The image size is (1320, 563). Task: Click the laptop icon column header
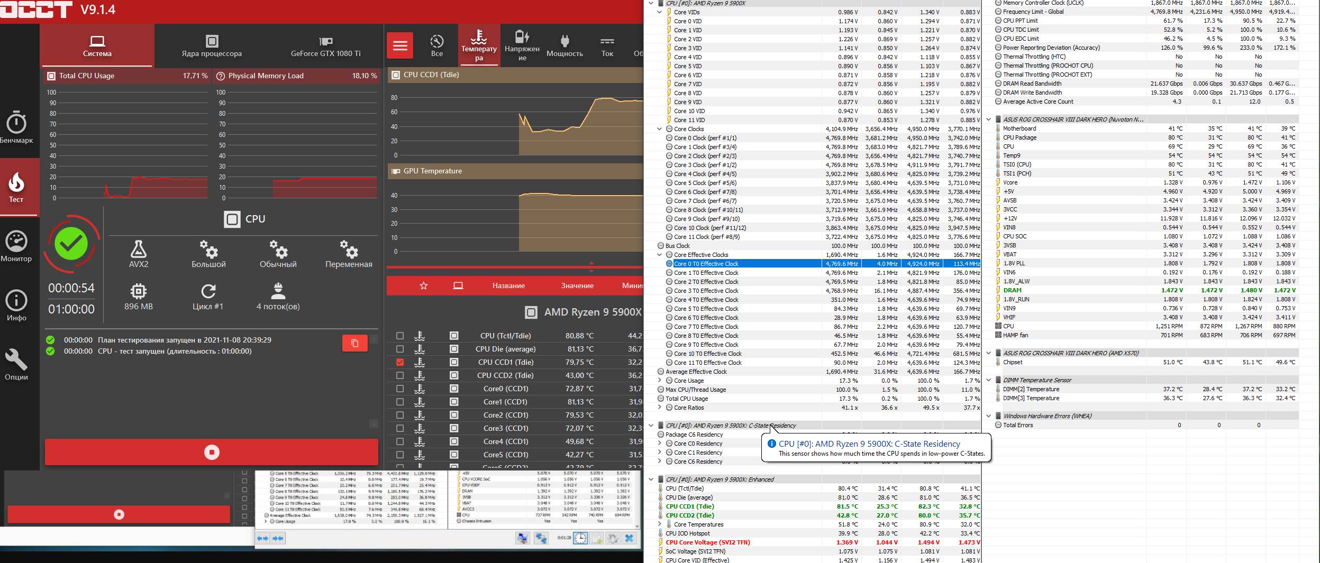(458, 285)
